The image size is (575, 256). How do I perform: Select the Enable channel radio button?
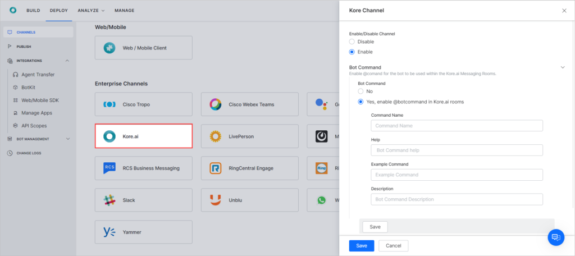click(352, 52)
